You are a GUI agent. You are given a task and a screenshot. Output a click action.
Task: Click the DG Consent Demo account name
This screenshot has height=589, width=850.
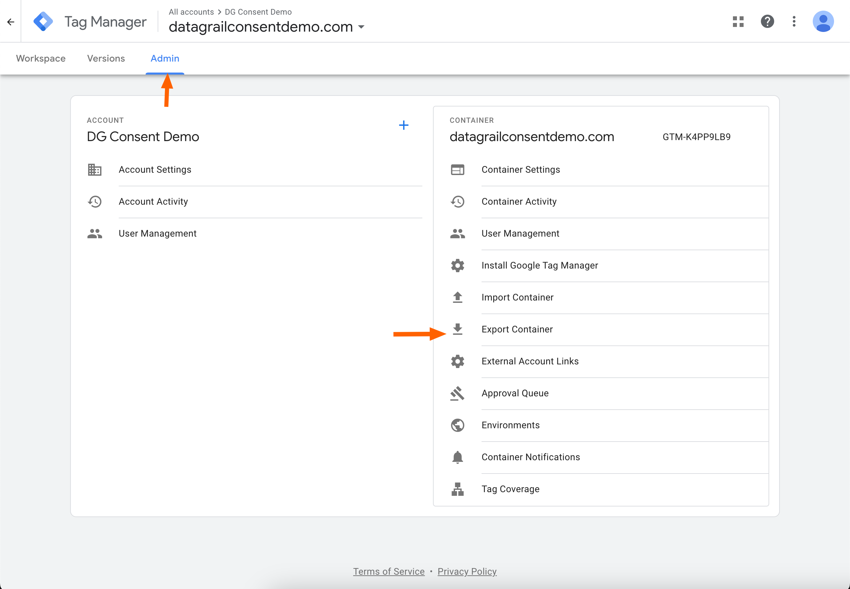[x=143, y=136]
